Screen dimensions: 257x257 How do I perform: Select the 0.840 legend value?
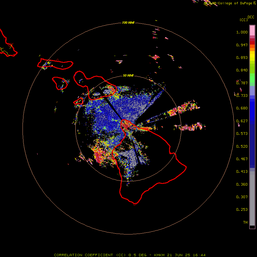click(242, 70)
